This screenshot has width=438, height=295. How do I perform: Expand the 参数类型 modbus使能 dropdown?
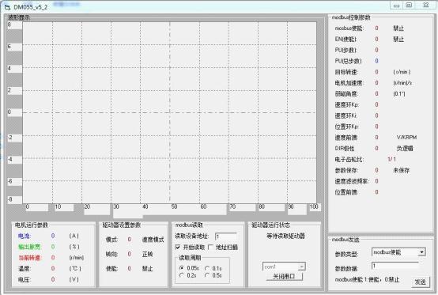pos(422,252)
